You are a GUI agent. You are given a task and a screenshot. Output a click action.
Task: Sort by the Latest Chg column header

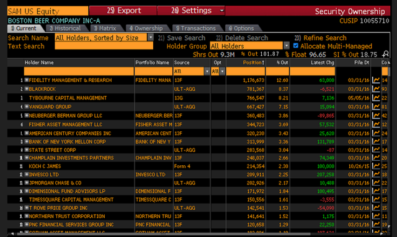point(323,62)
